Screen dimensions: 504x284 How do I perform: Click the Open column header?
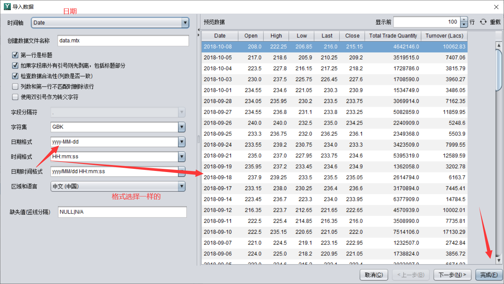click(x=251, y=36)
